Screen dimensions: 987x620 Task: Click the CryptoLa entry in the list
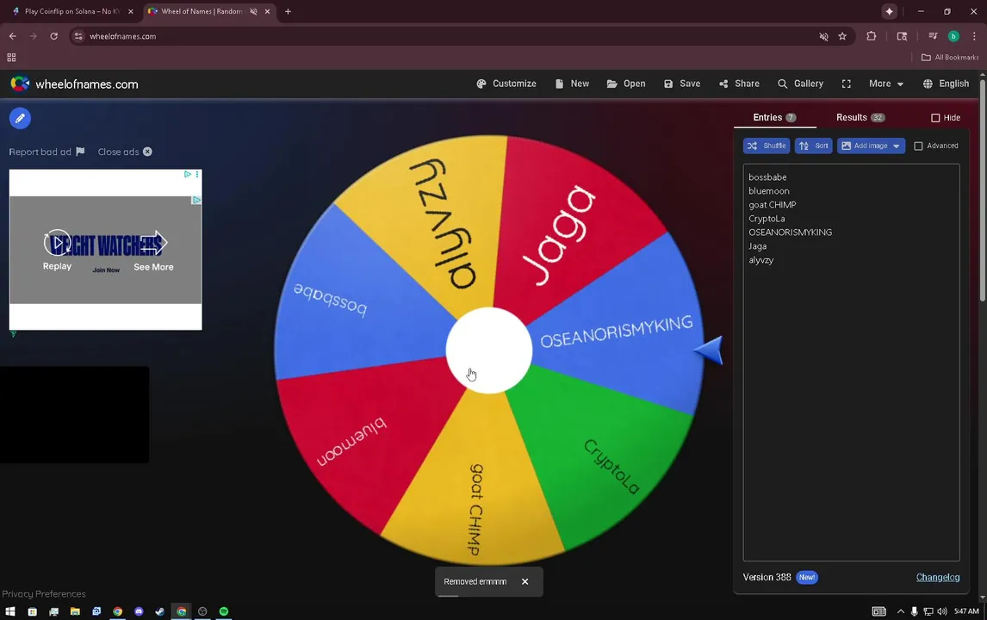click(767, 219)
